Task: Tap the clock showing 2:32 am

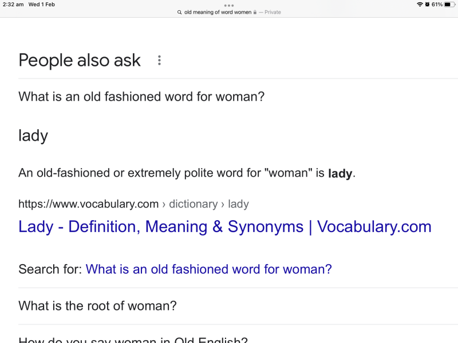Action: [13, 5]
